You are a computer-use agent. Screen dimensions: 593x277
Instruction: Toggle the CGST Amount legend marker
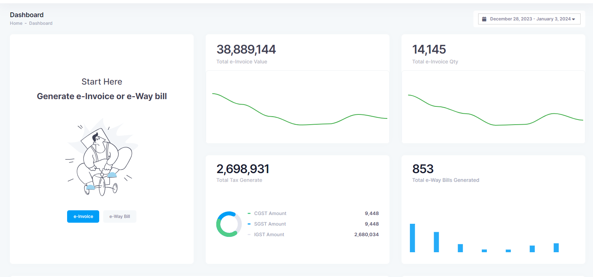[249, 214]
